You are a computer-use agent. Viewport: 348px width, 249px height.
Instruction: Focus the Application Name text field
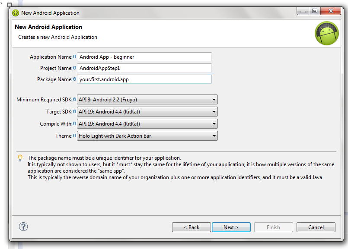pyautogui.click(x=144, y=57)
